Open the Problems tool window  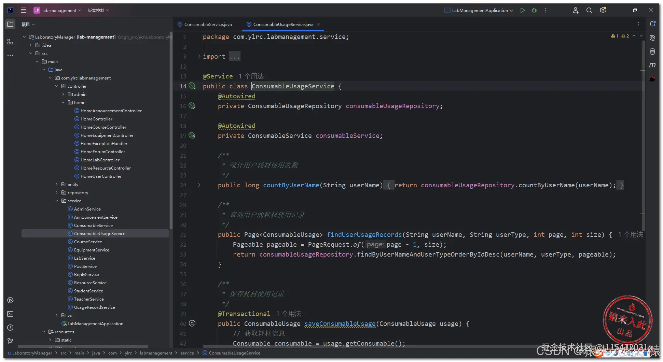[10, 328]
